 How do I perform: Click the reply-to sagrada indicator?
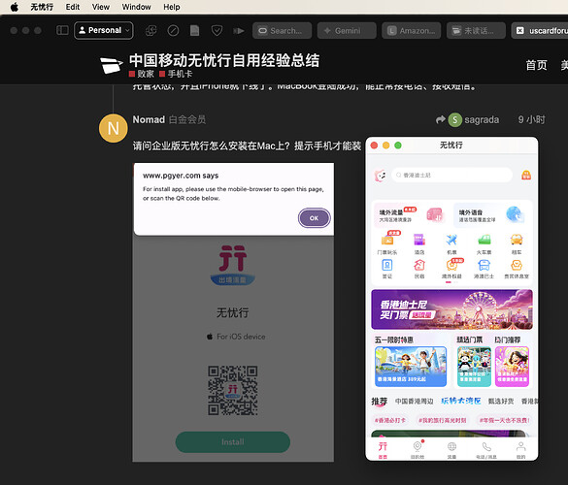(x=467, y=119)
